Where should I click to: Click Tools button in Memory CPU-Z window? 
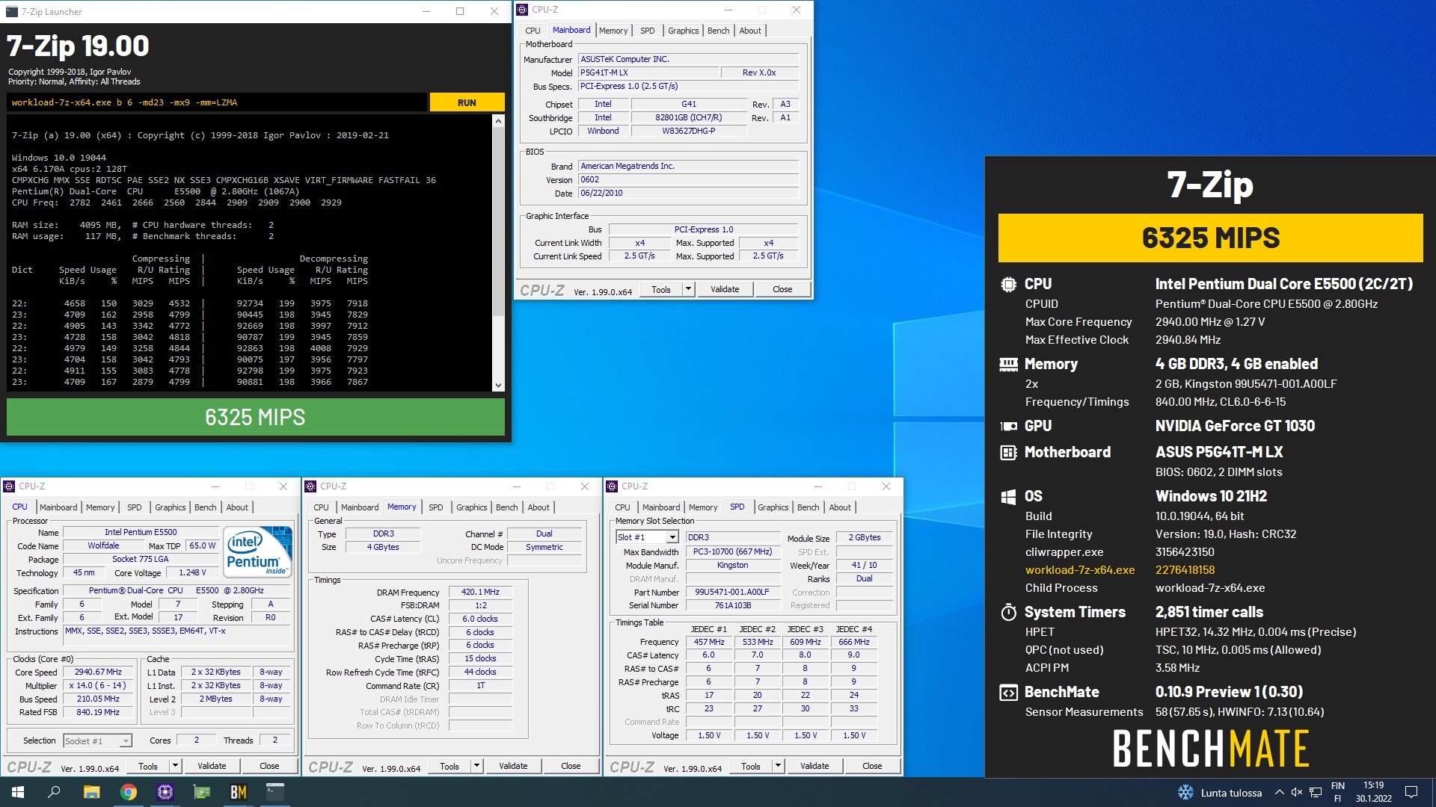(449, 766)
